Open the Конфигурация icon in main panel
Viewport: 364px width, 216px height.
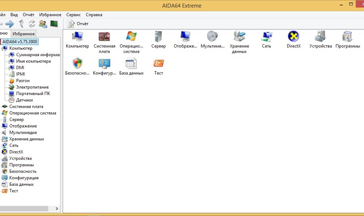coord(104,63)
